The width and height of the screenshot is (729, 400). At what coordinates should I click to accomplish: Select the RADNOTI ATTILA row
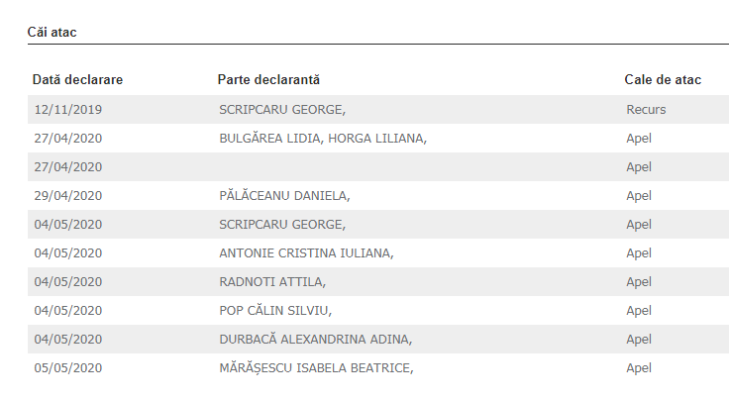272,281
